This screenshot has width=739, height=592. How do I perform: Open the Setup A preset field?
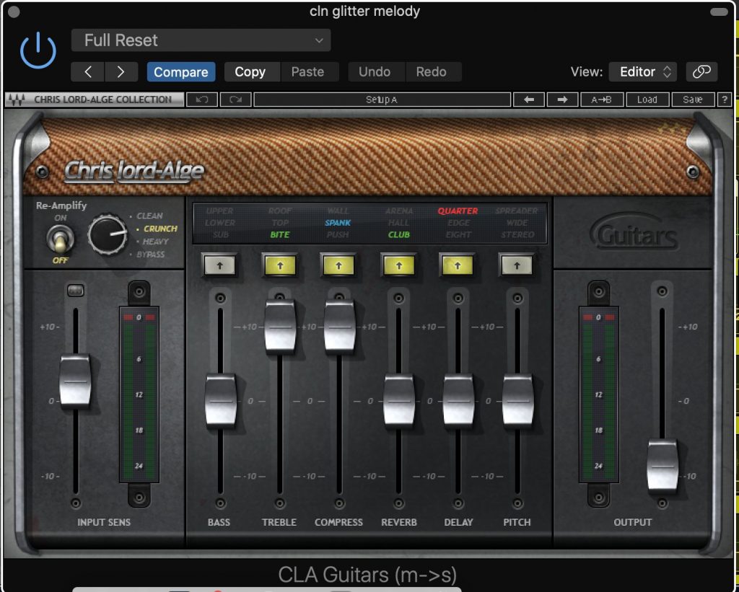pos(382,100)
